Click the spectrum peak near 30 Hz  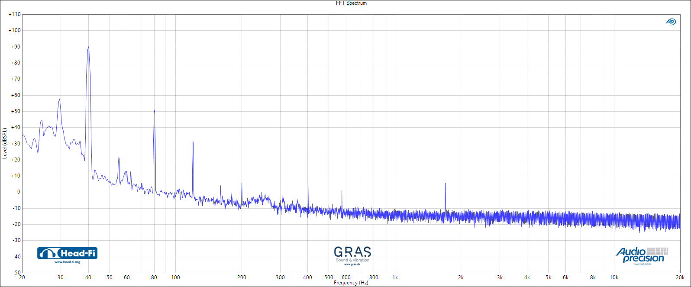pos(59,99)
